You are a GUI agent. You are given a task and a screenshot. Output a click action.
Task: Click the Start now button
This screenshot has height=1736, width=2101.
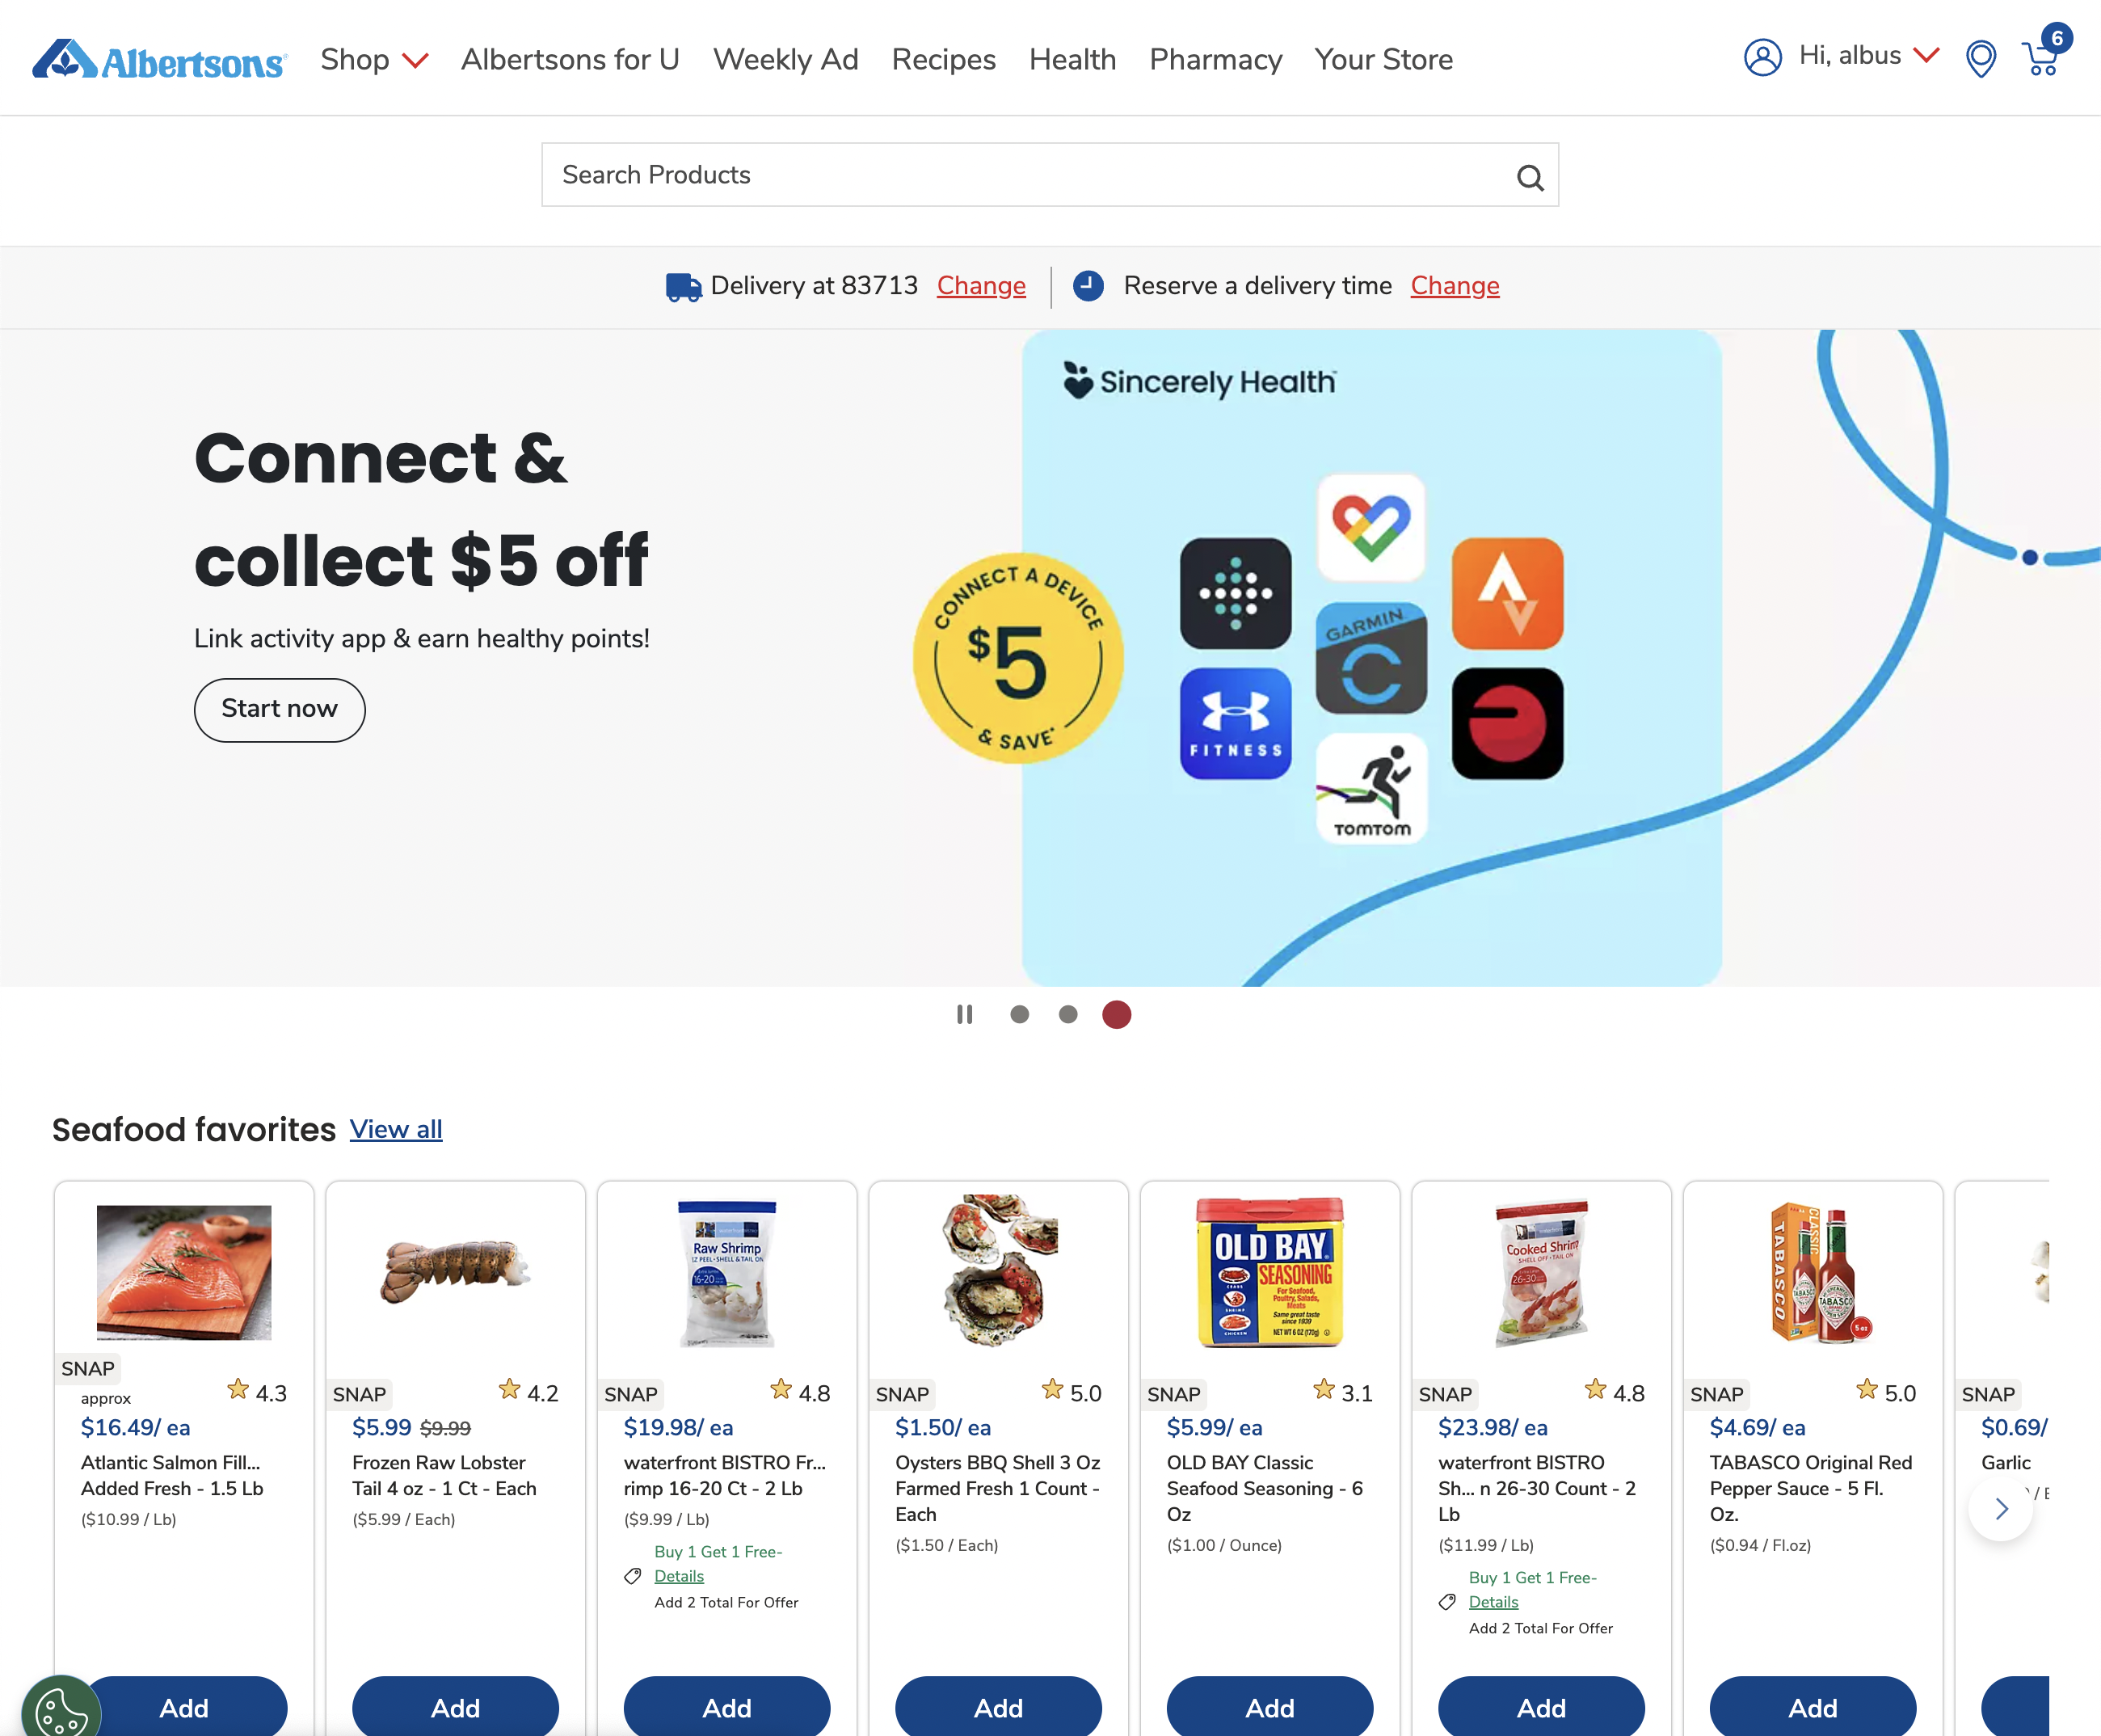pyautogui.click(x=279, y=709)
